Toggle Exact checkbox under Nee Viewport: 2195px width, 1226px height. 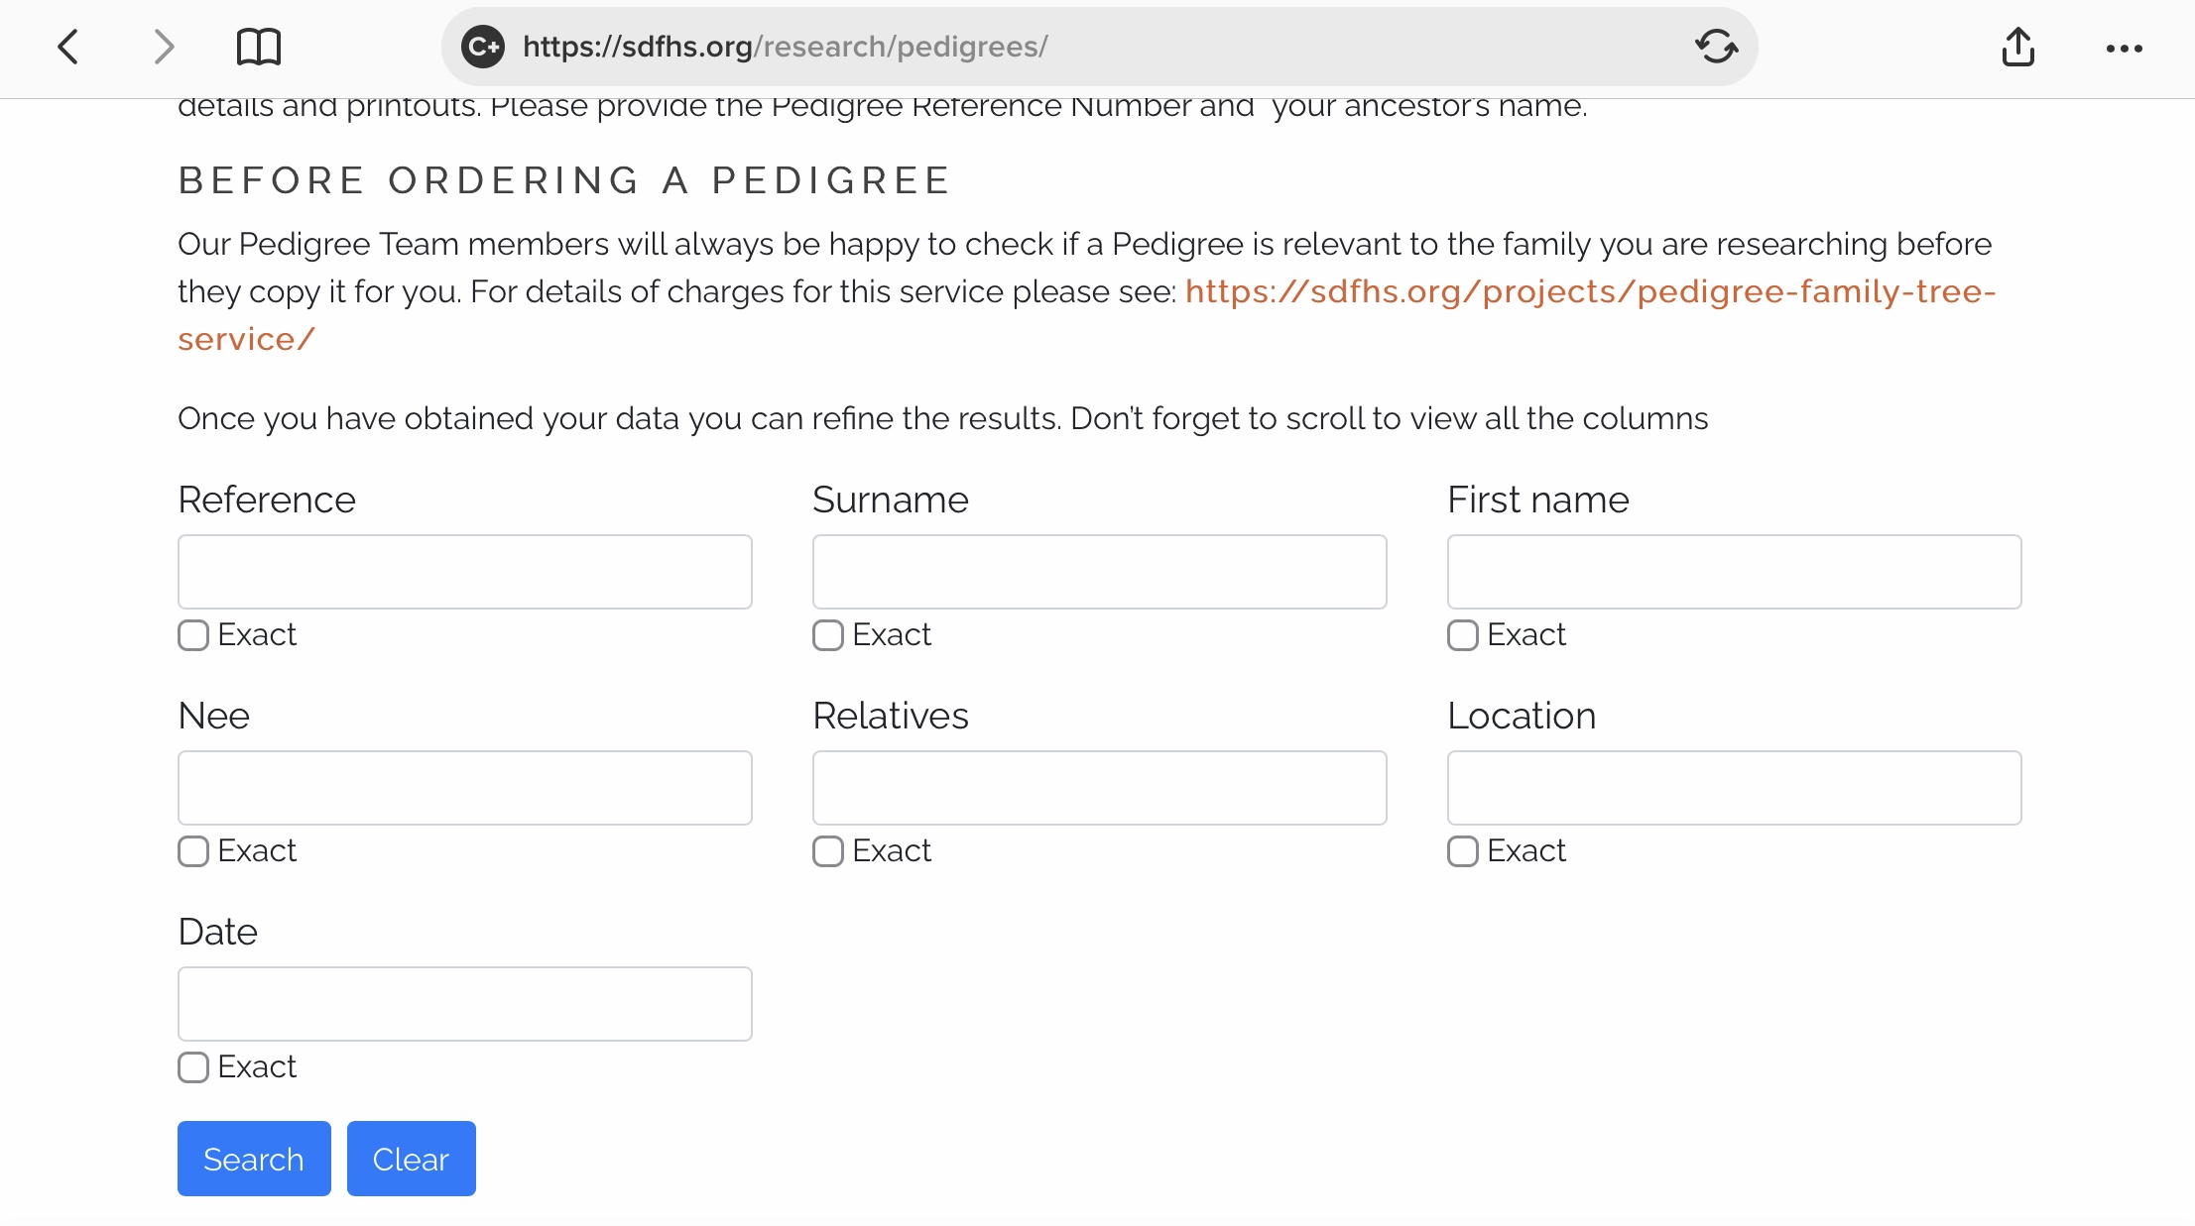[193, 851]
